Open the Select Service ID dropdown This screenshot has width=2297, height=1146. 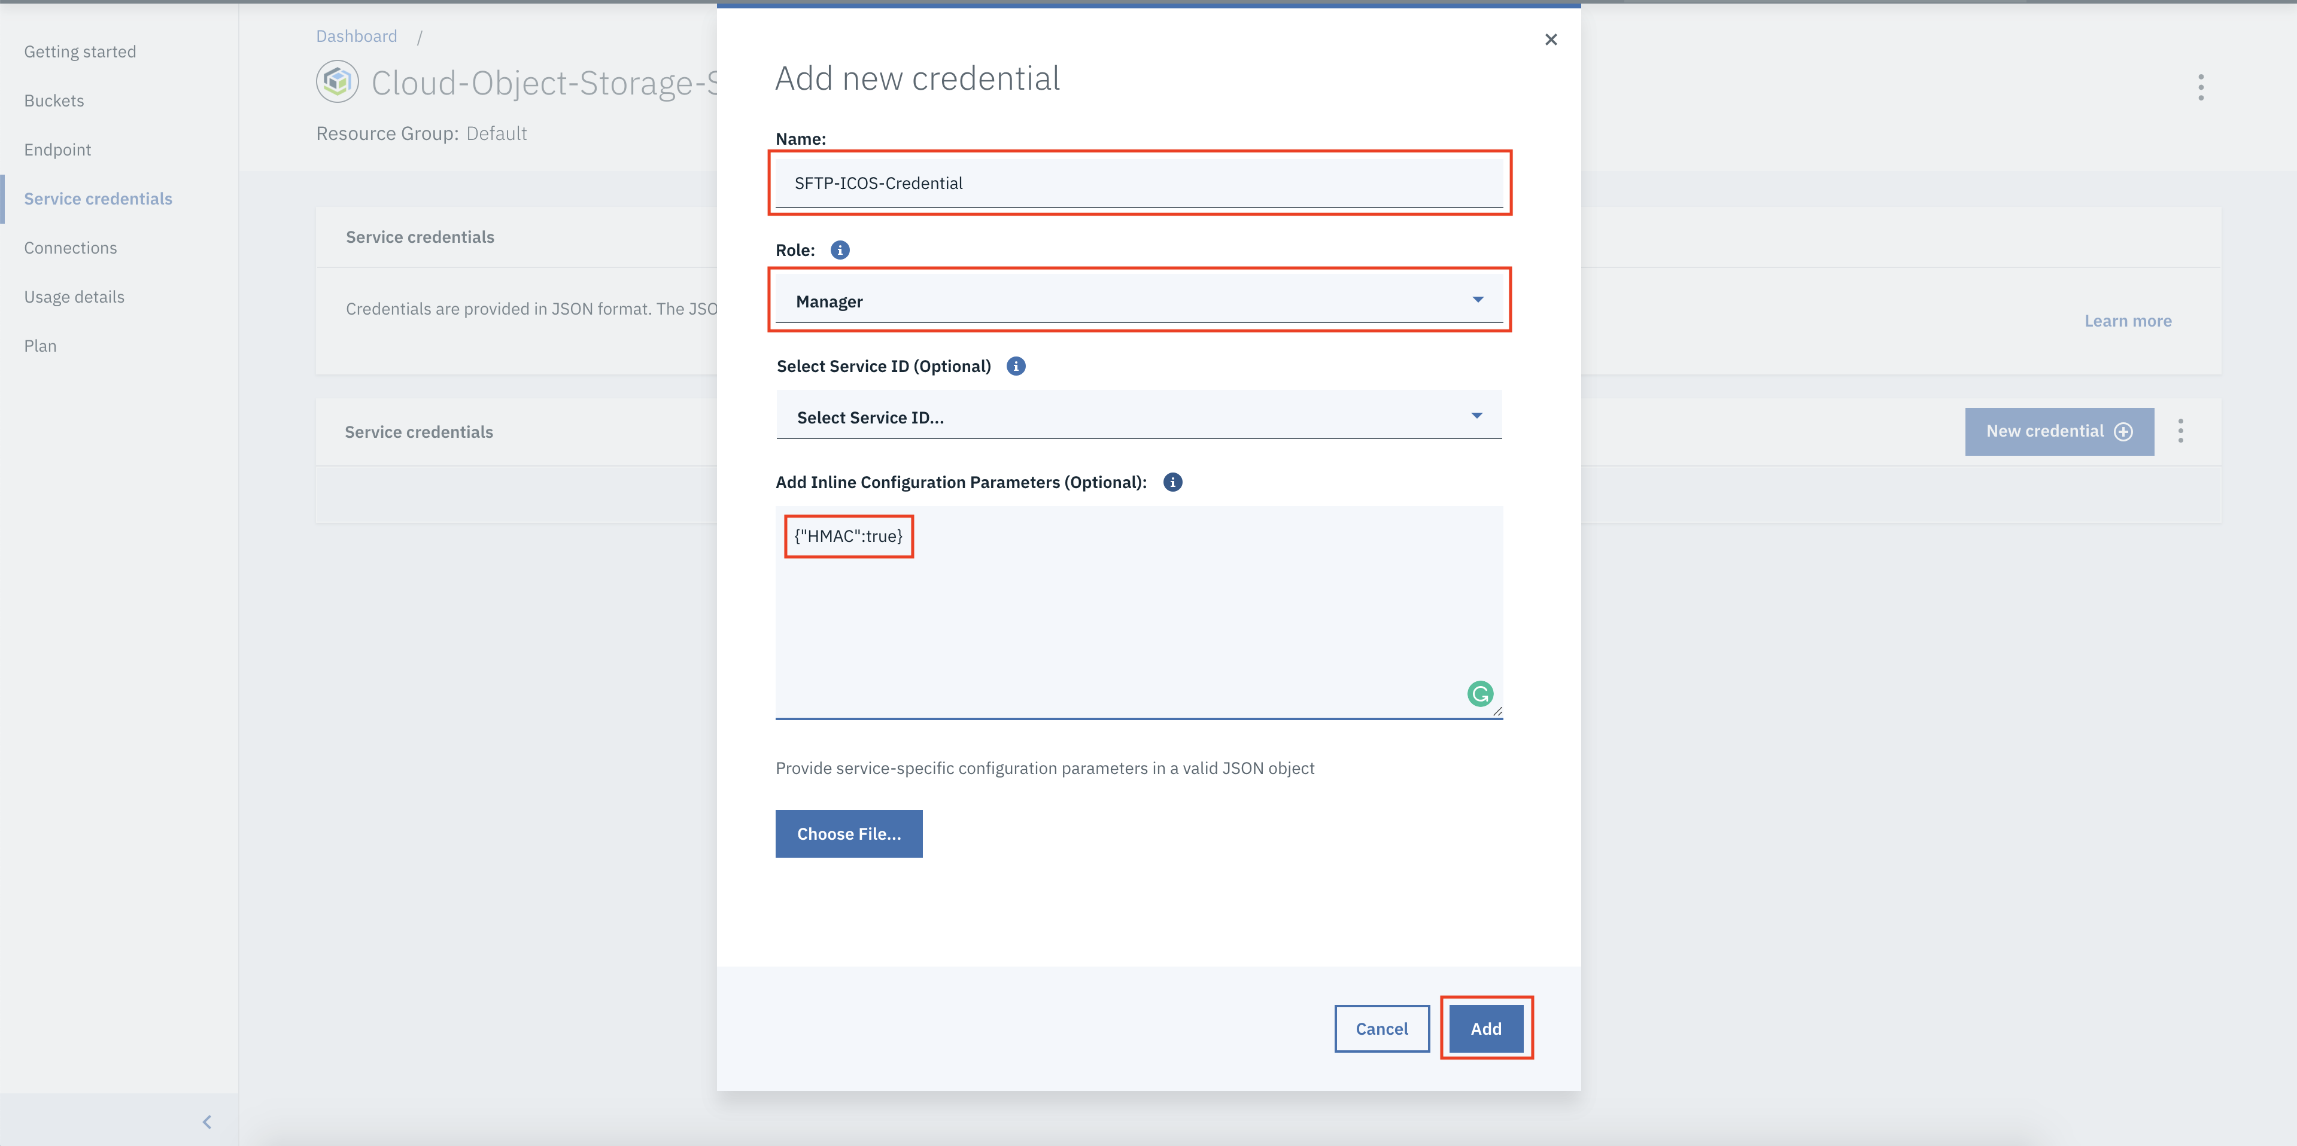coord(1138,416)
